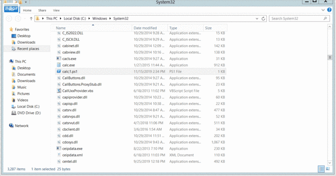Viewport: 336px width, 176px height.
Task: Open Videos folder in sidebar
Action: click(x=22, y=100)
